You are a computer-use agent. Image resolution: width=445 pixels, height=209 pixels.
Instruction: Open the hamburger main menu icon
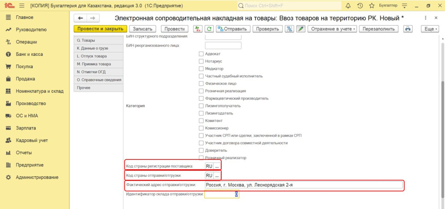(21, 6)
